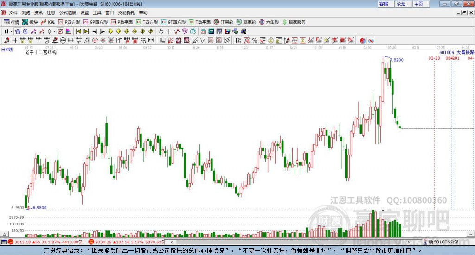Image resolution: width=475 pixels, height=255 pixels.
Task: Select the hand pan tool
Action: (161, 31)
